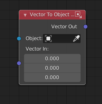Select the first Vector In 0.000 field

pos(52,59)
